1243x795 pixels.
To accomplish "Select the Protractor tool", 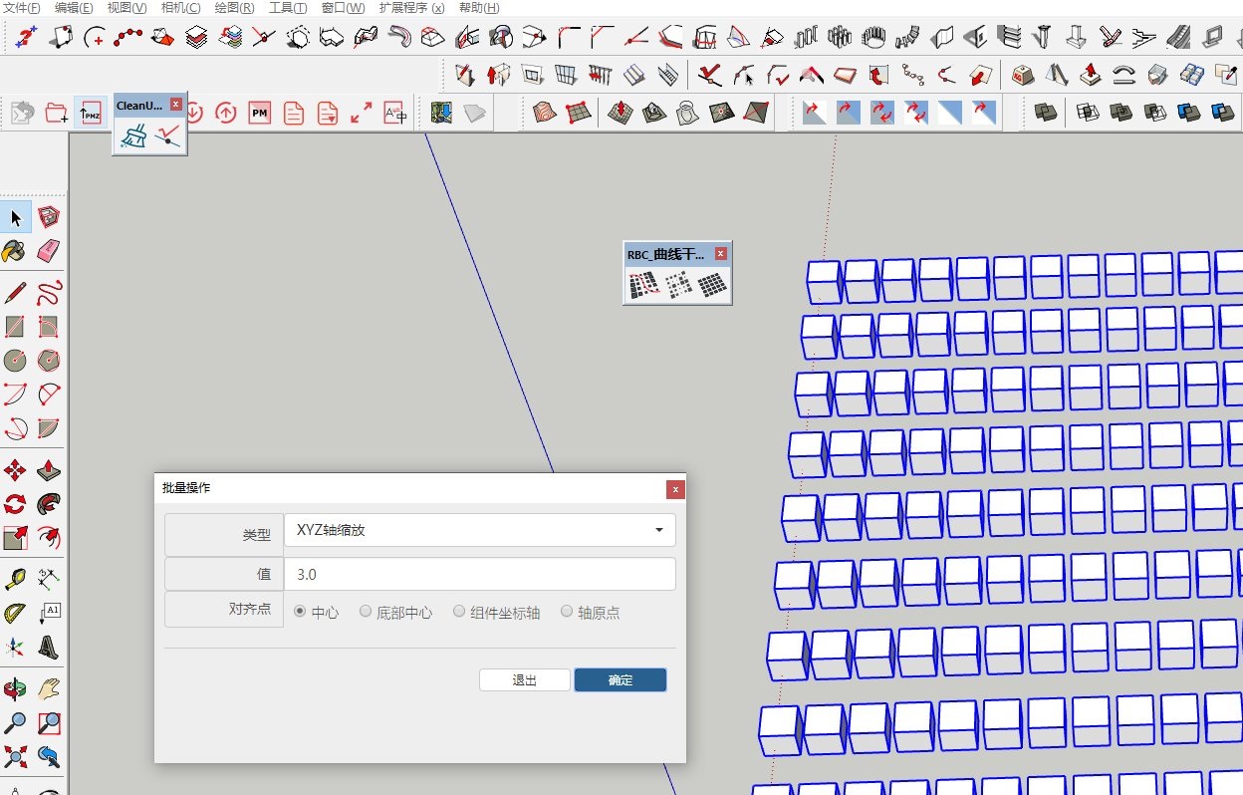I will click(x=15, y=614).
